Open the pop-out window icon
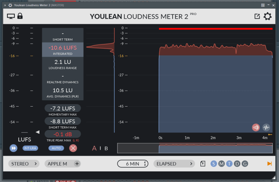 click(x=257, y=16)
